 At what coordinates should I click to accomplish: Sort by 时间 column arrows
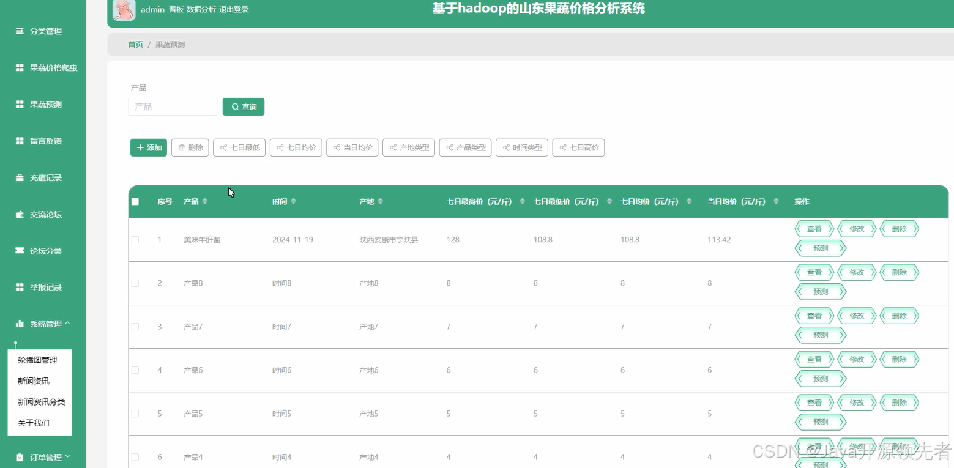293,201
